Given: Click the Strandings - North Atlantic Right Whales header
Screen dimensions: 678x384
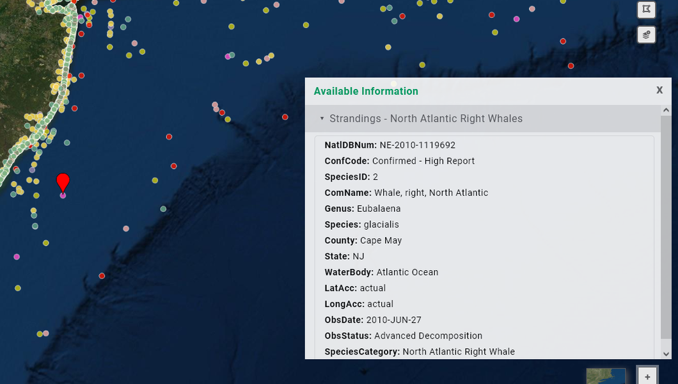Looking at the screenshot, I should 425,118.
